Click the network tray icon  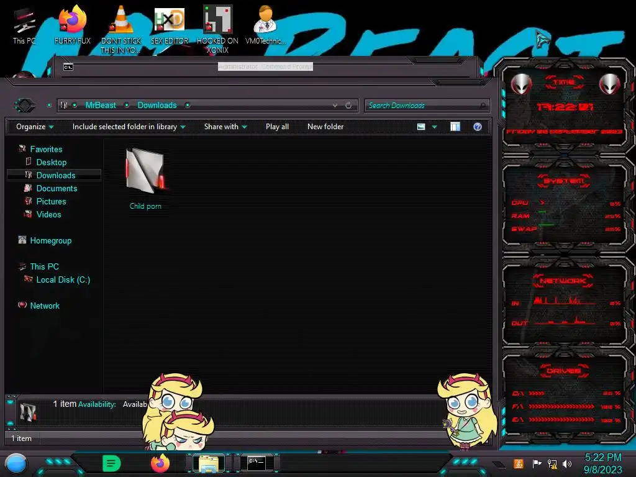(x=552, y=463)
